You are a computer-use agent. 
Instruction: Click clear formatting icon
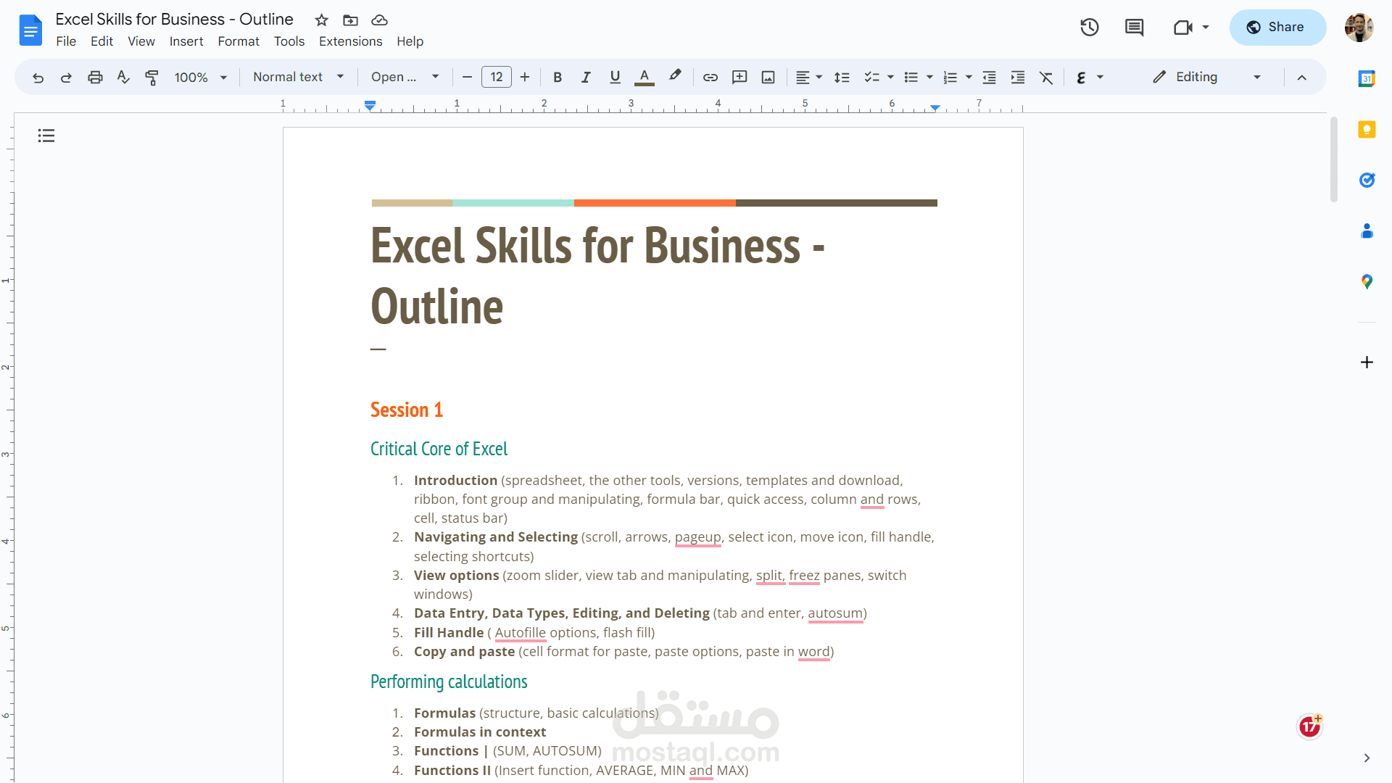(1046, 78)
